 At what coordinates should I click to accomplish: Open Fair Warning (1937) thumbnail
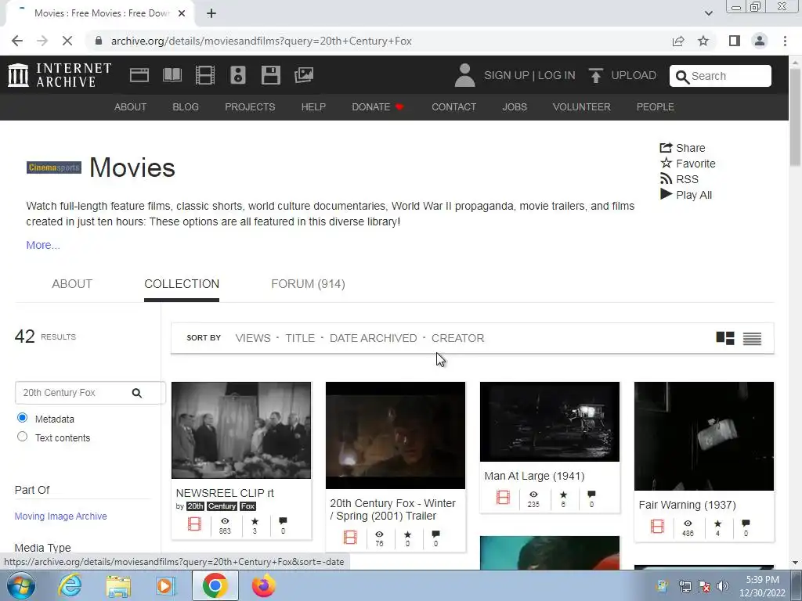coord(704,437)
